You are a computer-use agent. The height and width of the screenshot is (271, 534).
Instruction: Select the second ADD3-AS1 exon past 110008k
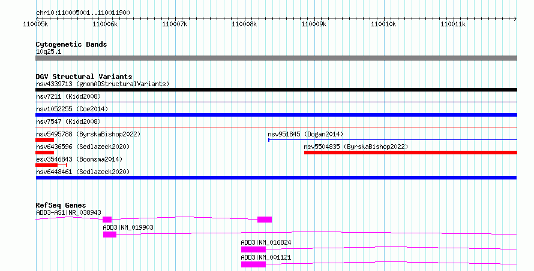pos(265,220)
